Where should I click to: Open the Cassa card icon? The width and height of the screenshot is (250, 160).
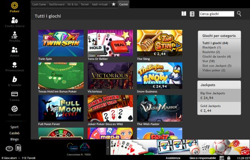15,94
